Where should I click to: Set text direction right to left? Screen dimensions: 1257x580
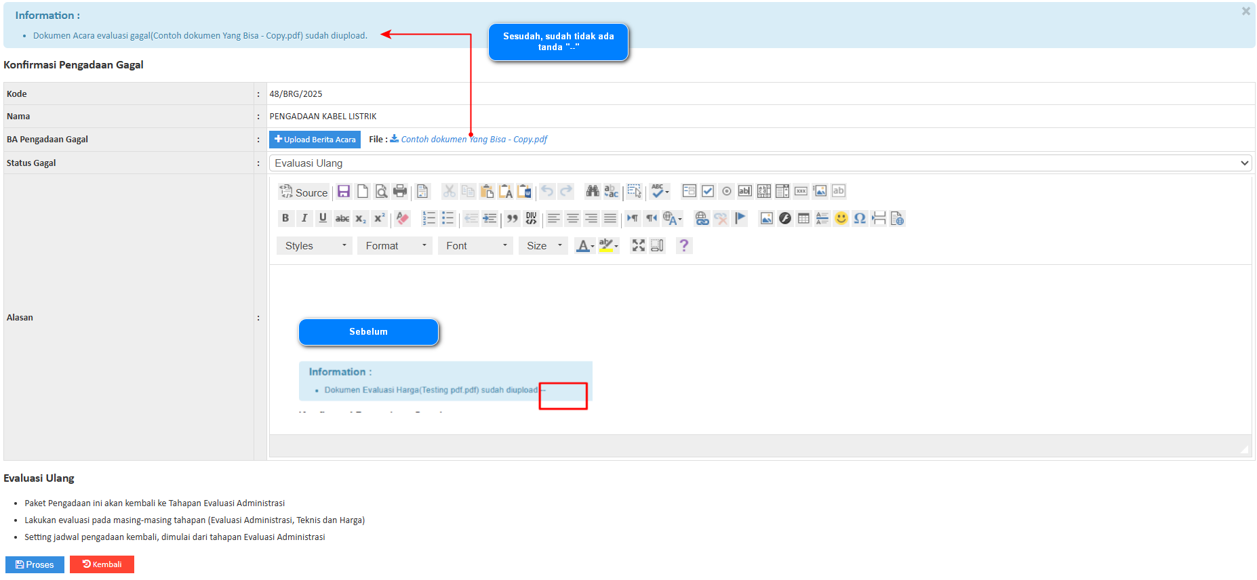[652, 218]
